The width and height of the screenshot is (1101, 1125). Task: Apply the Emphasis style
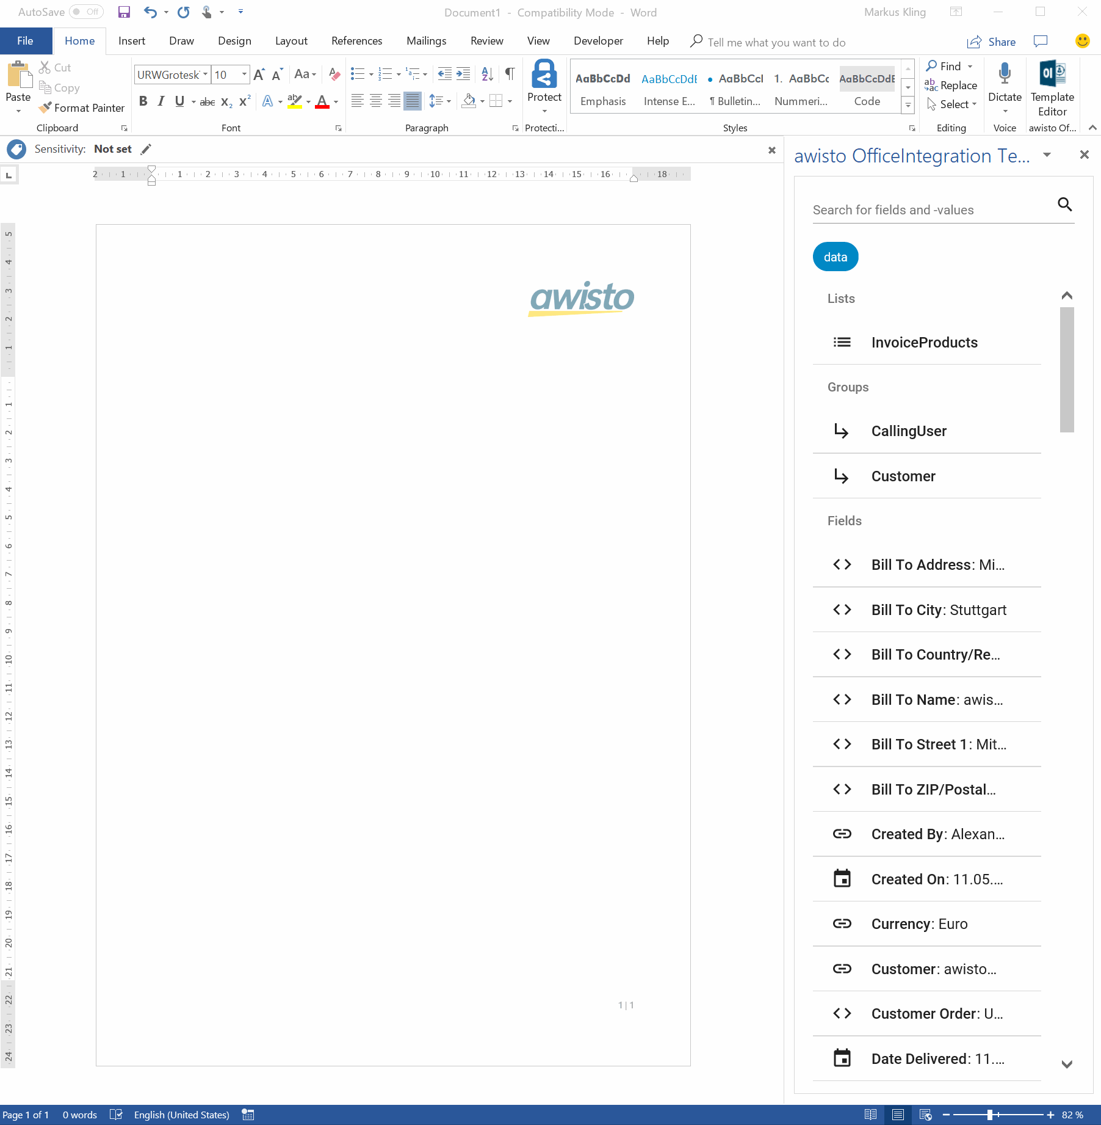click(603, 87)
